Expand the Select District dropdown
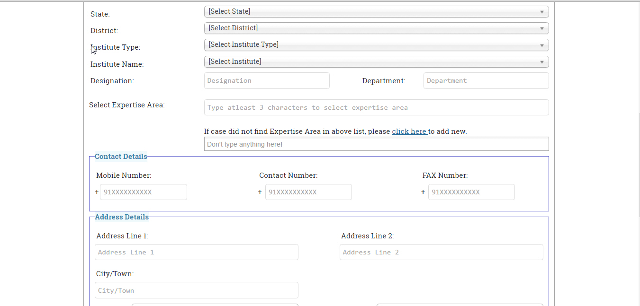This screenshot has width=640, height=306. click(376, 28)
